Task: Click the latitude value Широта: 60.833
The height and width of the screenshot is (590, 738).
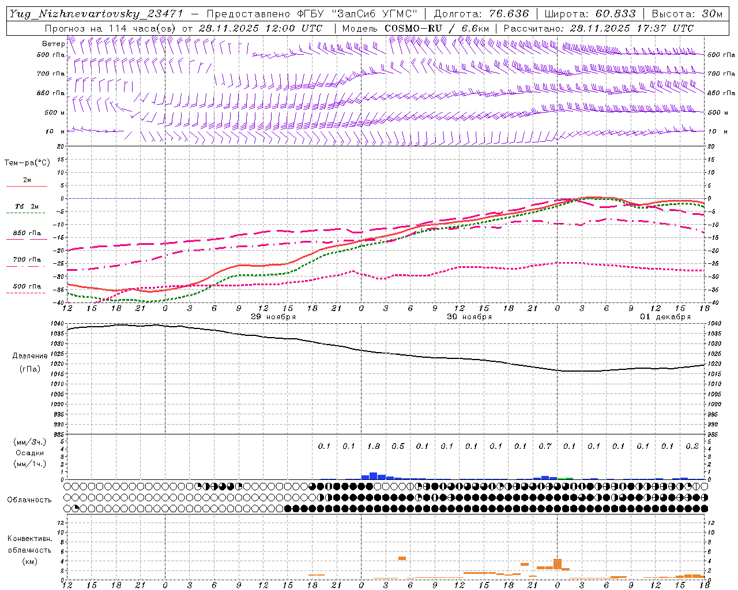Action: [590, 14]
